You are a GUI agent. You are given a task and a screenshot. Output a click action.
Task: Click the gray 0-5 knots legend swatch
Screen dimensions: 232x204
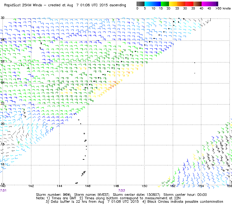tap(140, 4)
